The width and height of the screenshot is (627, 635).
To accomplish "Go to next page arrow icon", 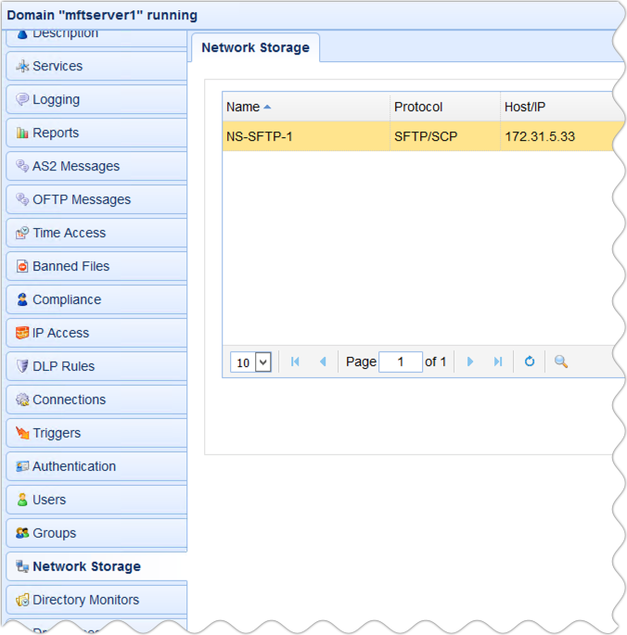I will (470, 362).
